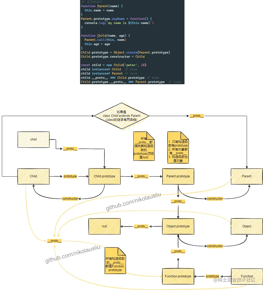Click the Function.prototype box
Viewport: 263px width, 290px height.
pos(178,276)
